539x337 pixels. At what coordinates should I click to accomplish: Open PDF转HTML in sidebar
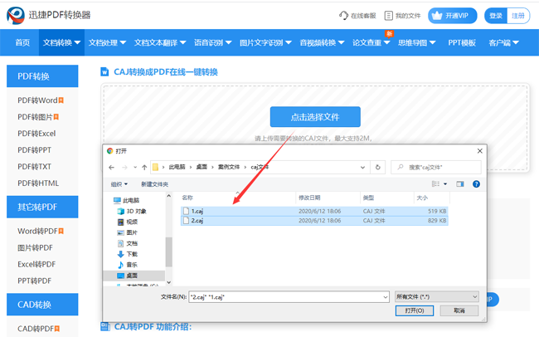click(x=38, y=183)
